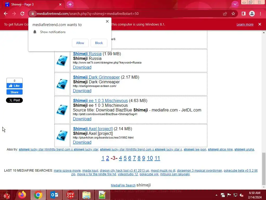Go to results page 7
Viewport: 266px width, 200px height.
click(x=134, y=158)
